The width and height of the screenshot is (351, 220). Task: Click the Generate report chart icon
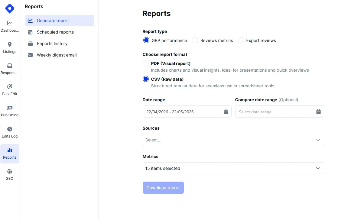pos(30,21)
